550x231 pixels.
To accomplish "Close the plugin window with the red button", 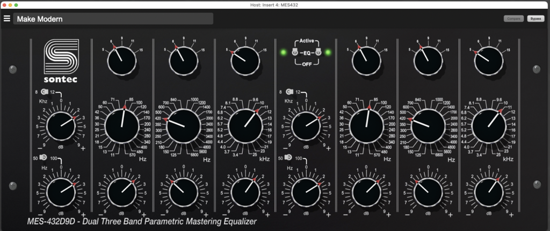I will coord(4,5).
